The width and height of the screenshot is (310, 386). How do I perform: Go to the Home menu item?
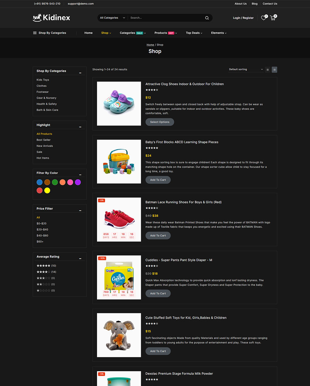coord(88,33)
